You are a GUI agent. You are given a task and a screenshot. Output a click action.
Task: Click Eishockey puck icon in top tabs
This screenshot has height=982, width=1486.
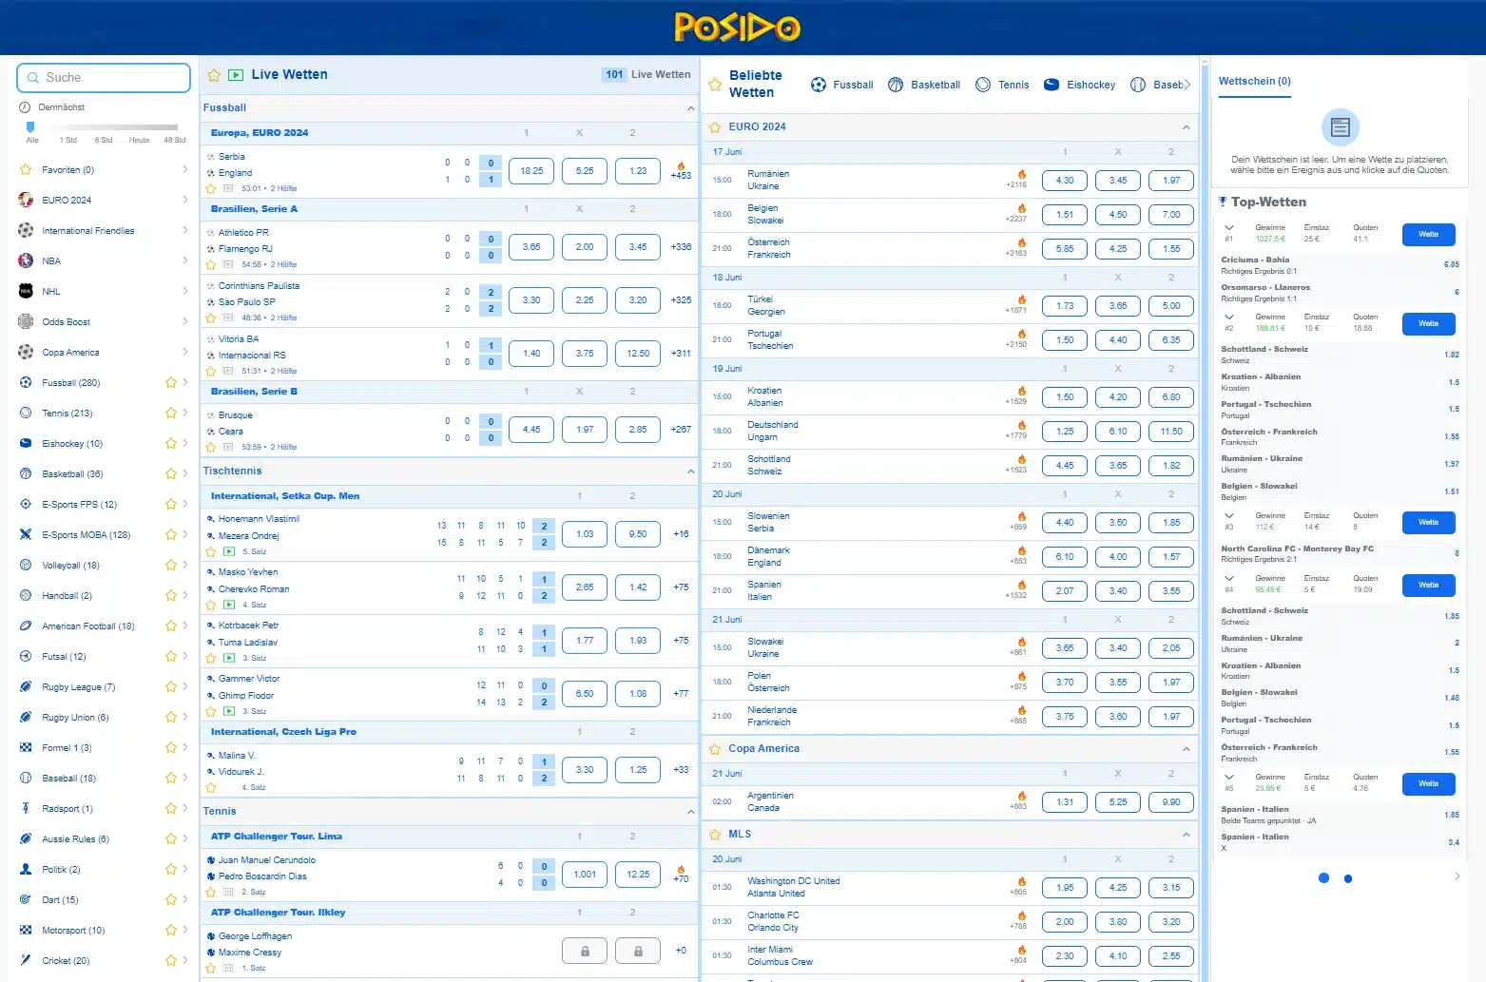[x=1052, y=85]
